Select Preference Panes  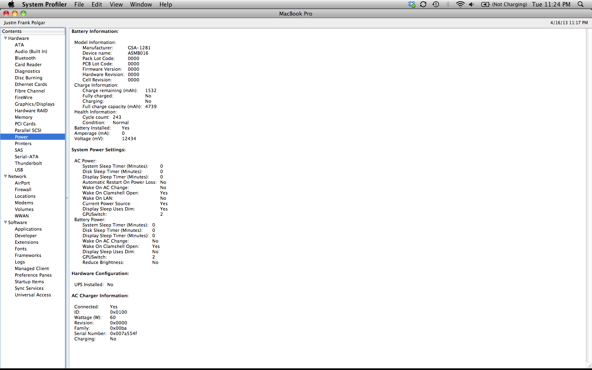point(33,275)
